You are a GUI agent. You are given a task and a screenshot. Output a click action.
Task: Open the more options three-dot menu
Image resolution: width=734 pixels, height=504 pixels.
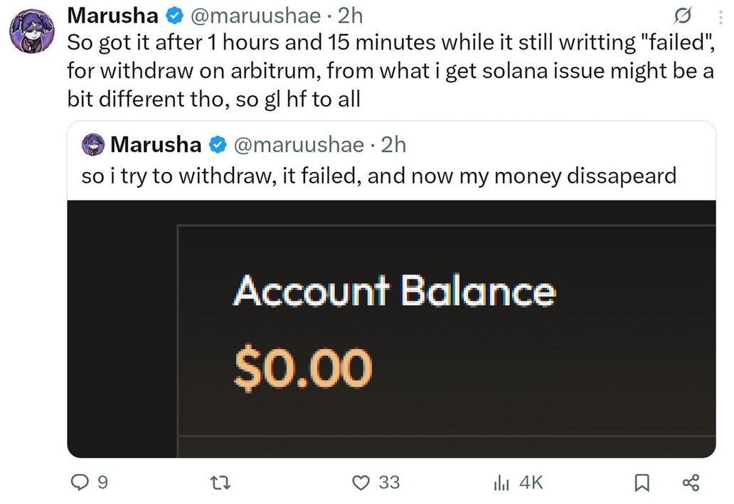(720, 17)
